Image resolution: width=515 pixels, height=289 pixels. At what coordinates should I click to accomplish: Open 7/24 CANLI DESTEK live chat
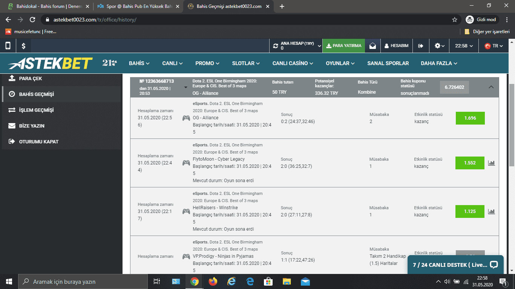[x=455, y=265]
